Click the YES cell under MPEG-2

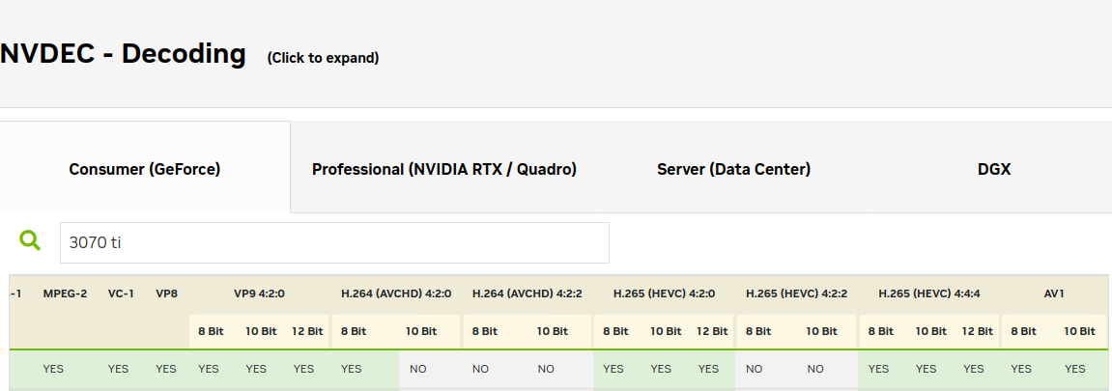(54, 369)
